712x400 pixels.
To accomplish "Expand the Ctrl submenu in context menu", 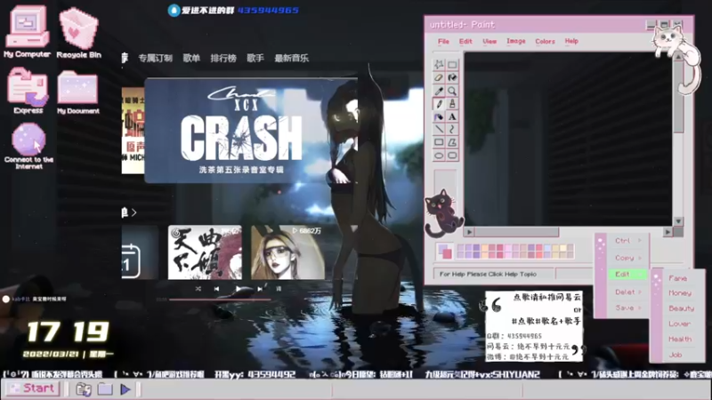I will pyautogui.click(x=627, y=241).
